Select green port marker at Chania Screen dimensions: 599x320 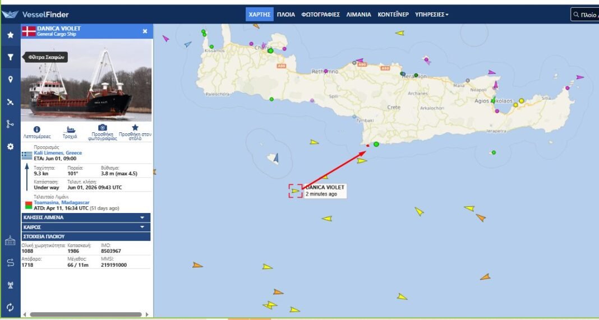(x=270, y=50)
